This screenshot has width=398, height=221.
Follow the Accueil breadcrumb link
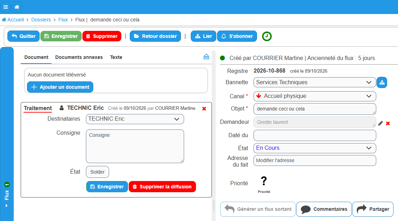[x=13, y=20]
